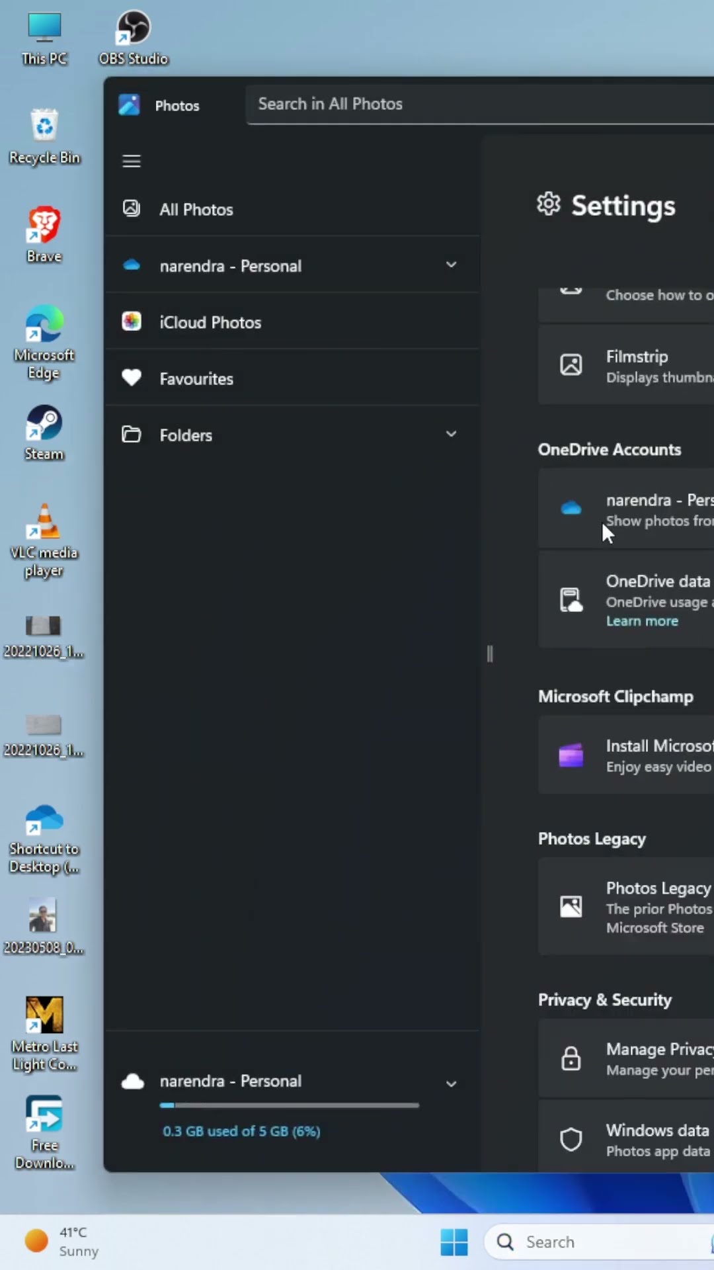Open Photos Legacy settings card

point(626,907)
